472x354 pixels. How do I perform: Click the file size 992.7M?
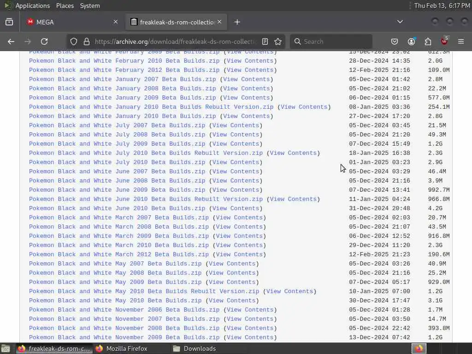pyautogui.click(x=439, y=190)
